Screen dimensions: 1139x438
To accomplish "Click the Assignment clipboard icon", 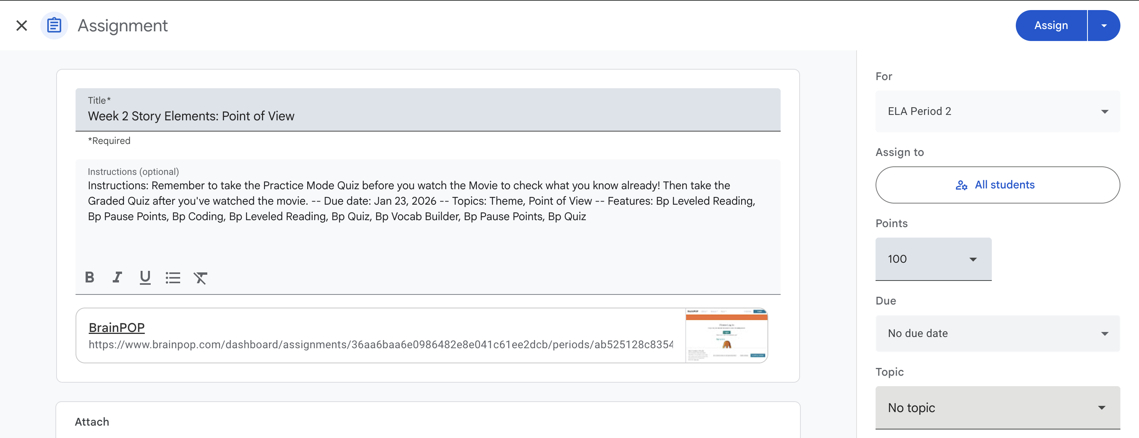I will coord(54,26).
